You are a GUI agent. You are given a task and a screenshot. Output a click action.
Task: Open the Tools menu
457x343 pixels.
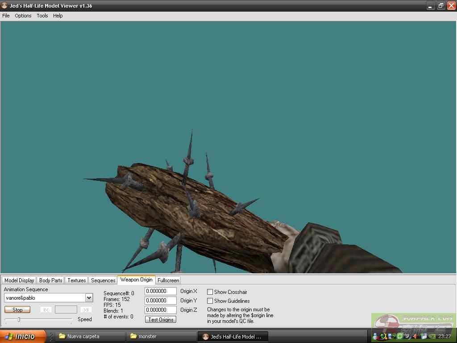[x=42, y=16]
